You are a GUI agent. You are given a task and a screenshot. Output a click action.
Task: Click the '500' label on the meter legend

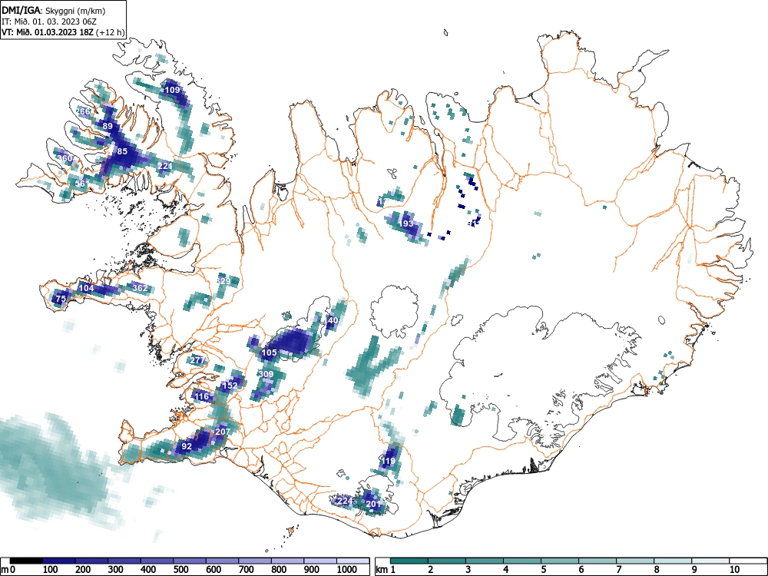click(x=181, y=569)
